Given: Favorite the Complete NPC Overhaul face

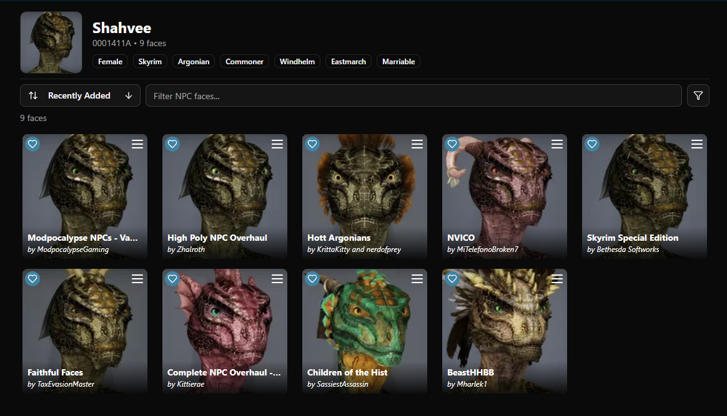Looking at the screenshot, I should [172, 279].
